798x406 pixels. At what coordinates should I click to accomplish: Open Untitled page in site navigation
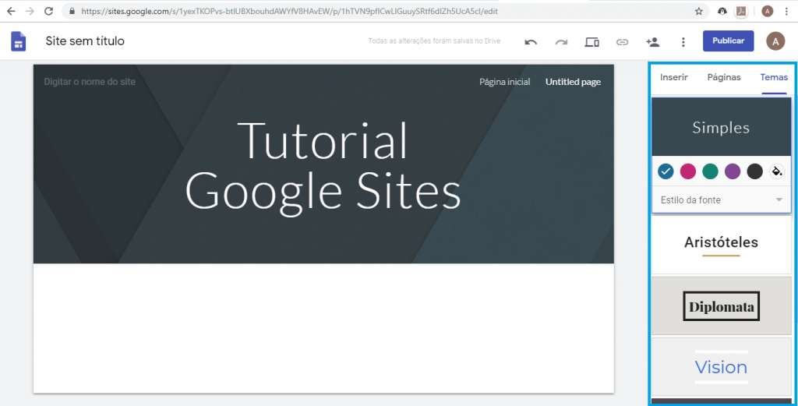coord(573,82)
